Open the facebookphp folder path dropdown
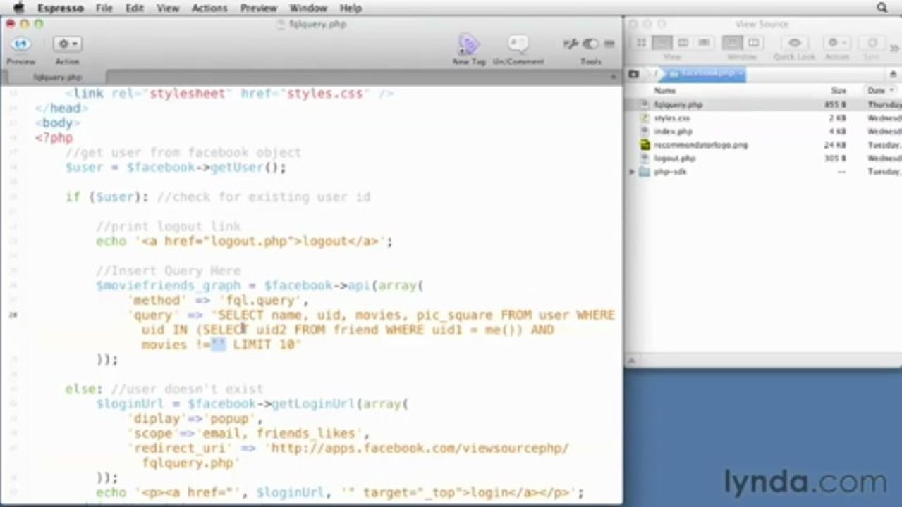This screenshot has width=902, height=507. 705,74
